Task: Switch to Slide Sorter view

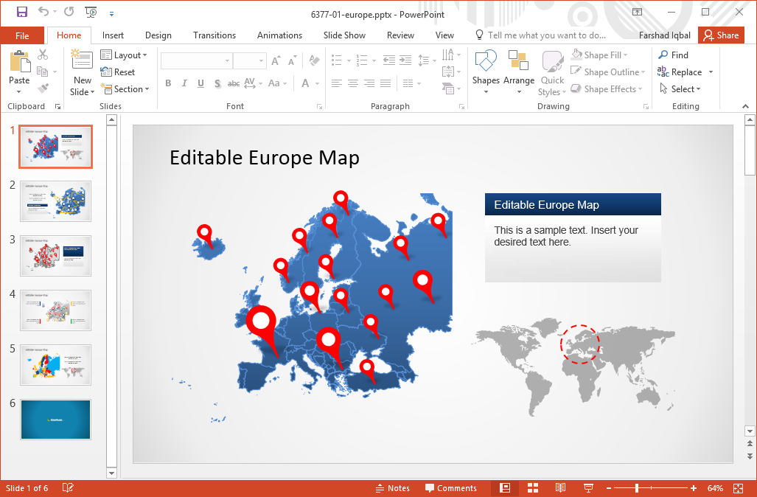Action: click(x=533, y=488)
